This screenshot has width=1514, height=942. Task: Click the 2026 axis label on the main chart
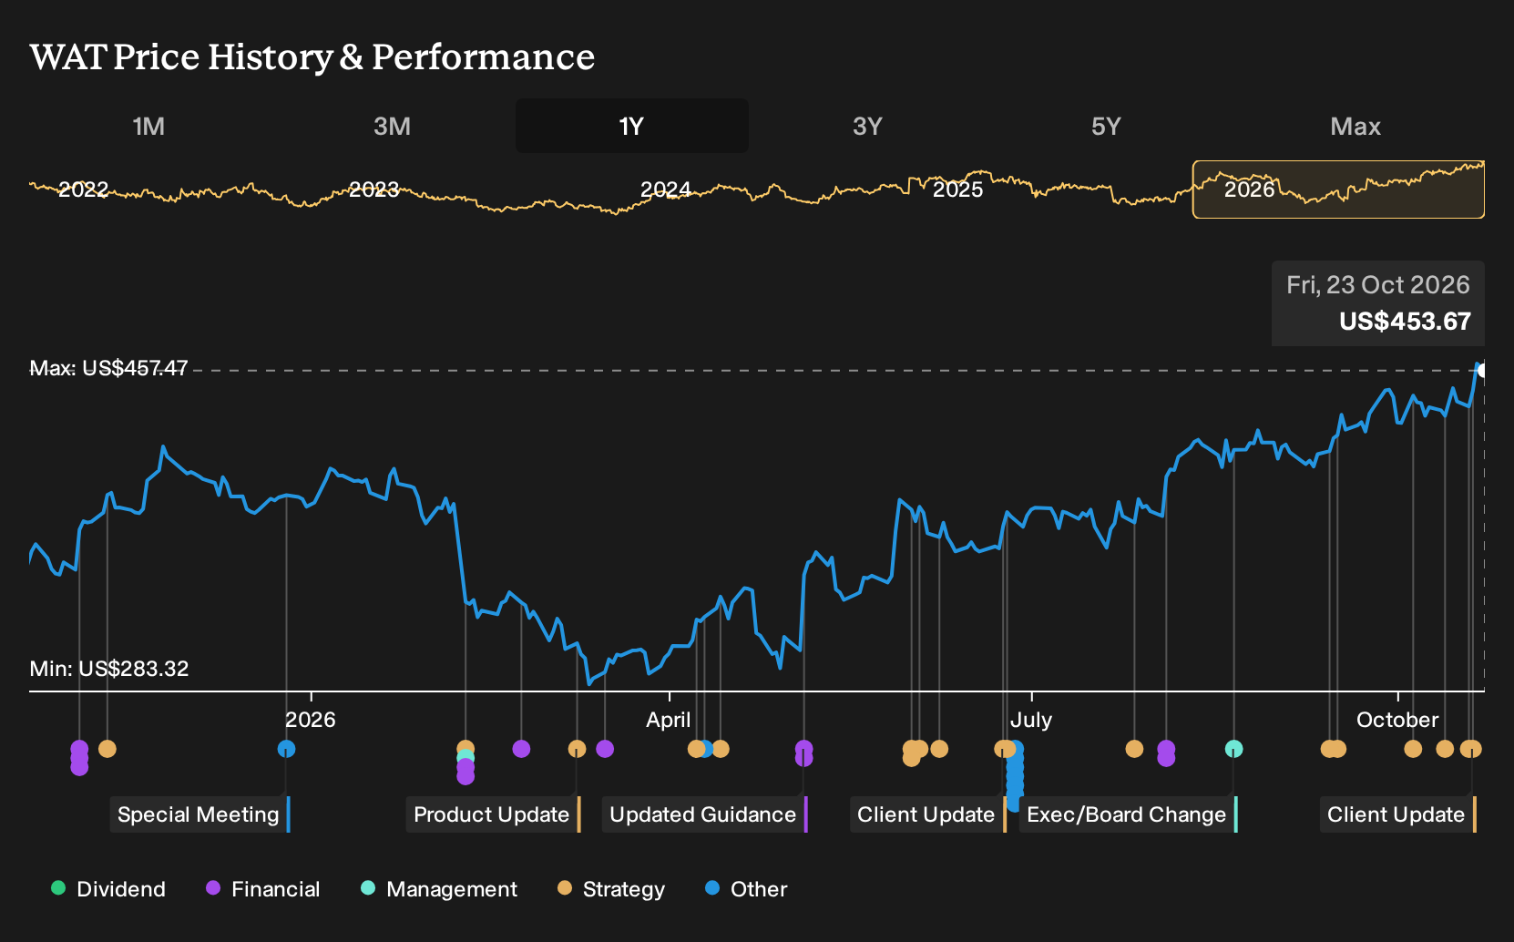coord(311,720)
